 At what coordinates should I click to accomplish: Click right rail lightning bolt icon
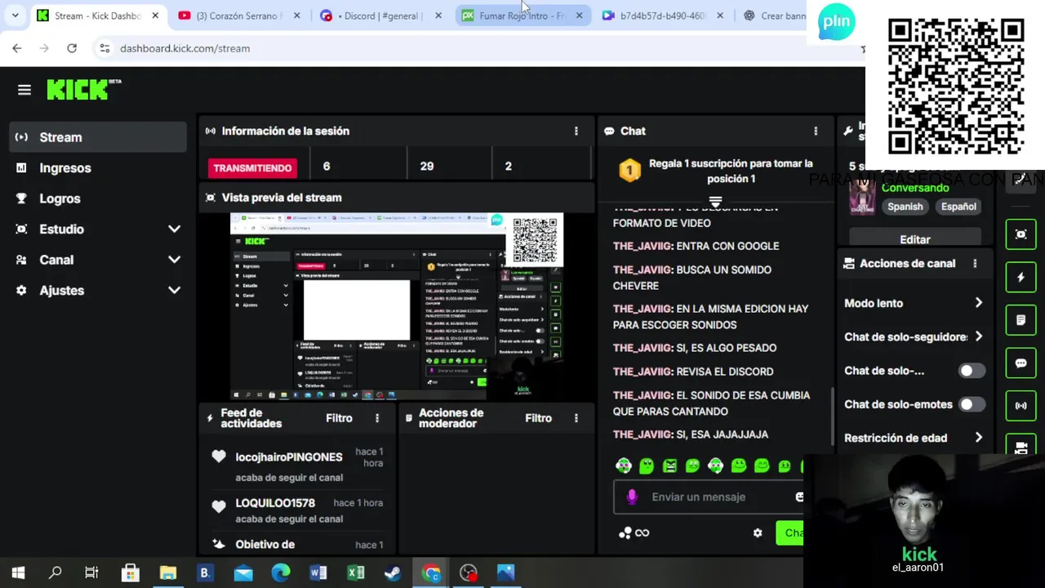click(x=1021, y=277)
